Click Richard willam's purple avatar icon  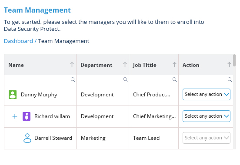pos(27,116)
